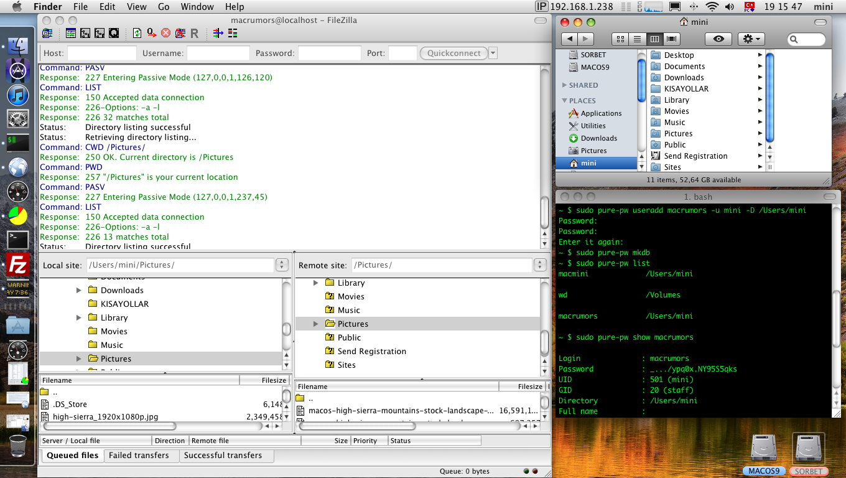This screenshot has width=846, height=478.
Task: Click the Port input field
Action: [402, 53]
